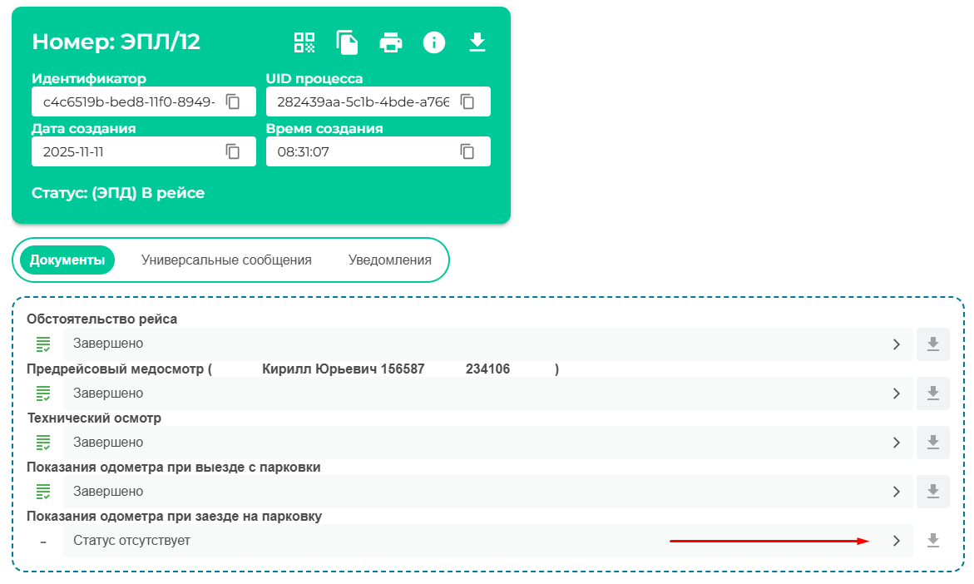
Task: Copy the Идентификатор value
Action: [234, 102]
